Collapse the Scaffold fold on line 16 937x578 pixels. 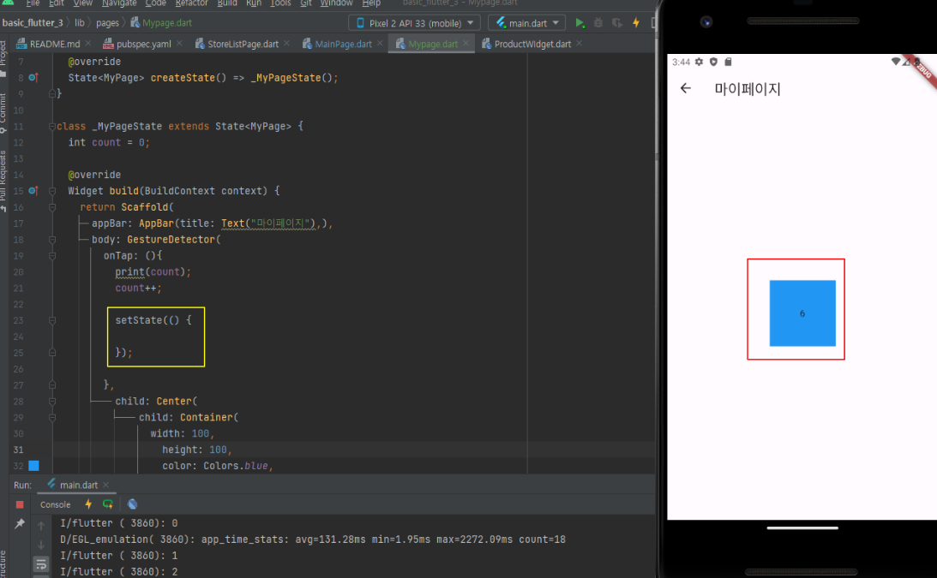(x=52, y=207)
